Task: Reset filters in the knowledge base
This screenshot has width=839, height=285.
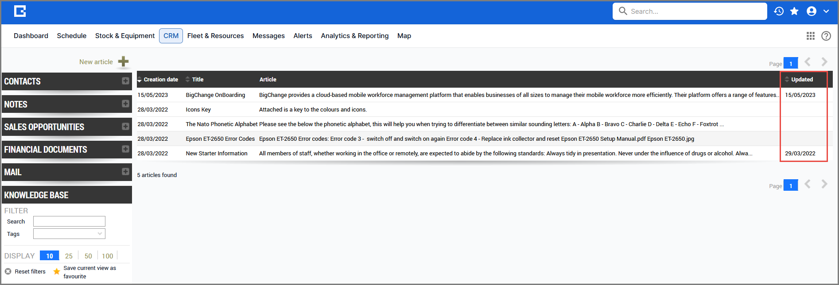Action: [x=26, y=272]
